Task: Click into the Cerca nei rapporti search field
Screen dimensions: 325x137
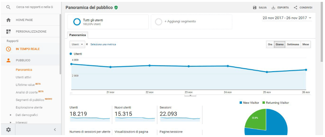Action: point(34,7)
